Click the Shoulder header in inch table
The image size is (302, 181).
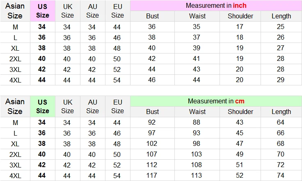coord(240,16)
